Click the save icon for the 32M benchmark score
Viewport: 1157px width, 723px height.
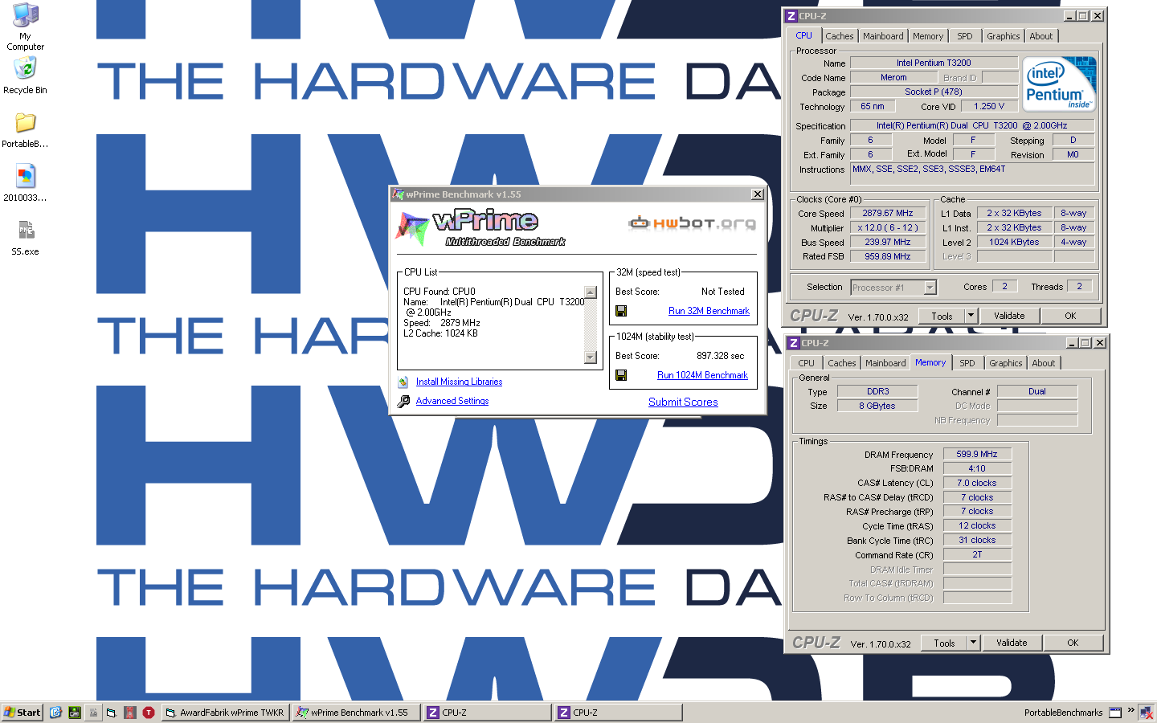click(x=621, y=311)
